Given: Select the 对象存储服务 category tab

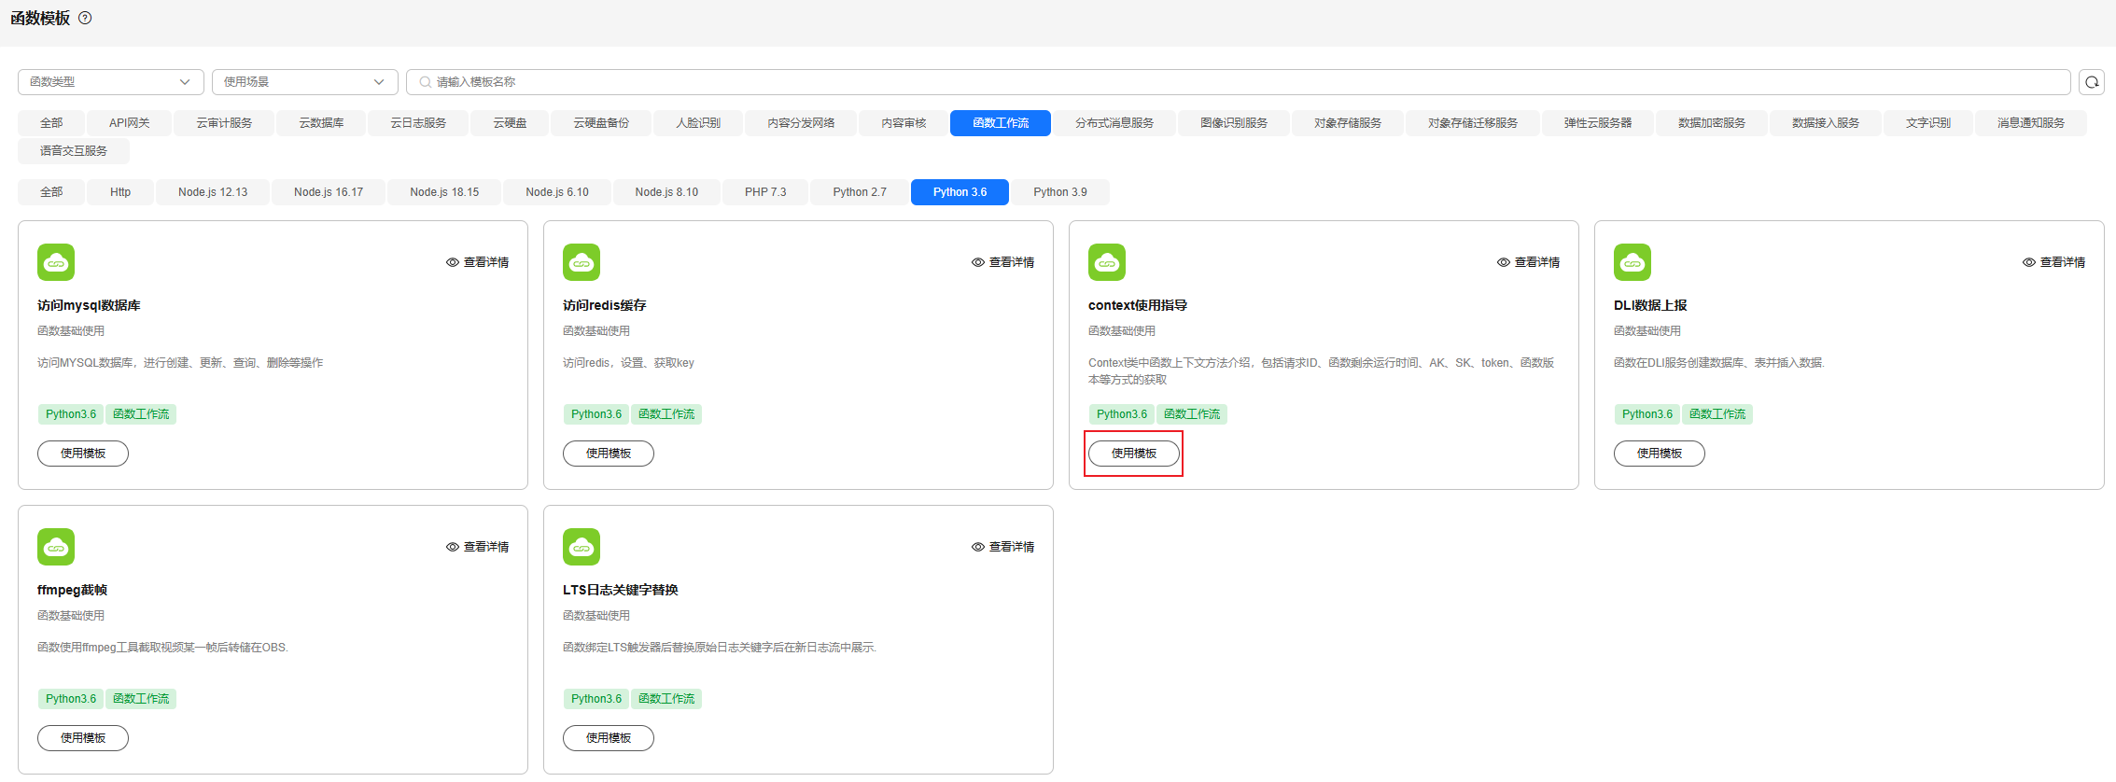Looking at the screenshot, I should point(1347,123).
